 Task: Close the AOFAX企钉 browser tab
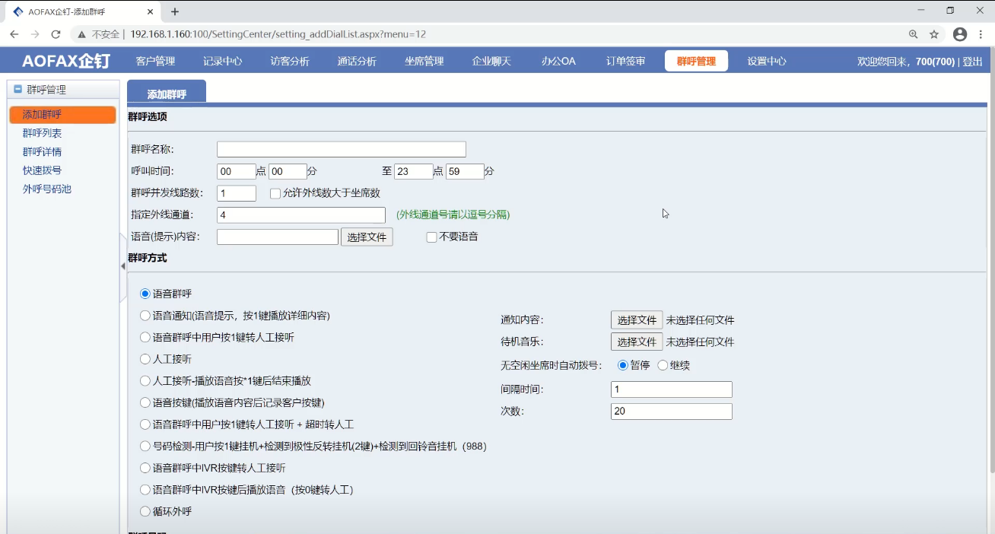151,11
